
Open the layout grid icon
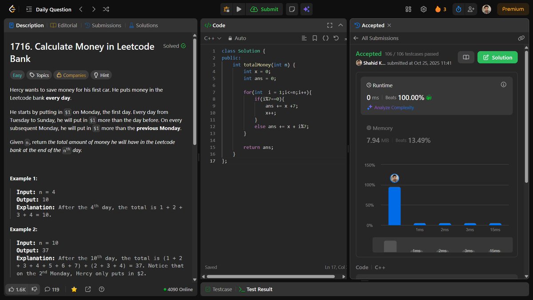pyautogui.click(x=409, y=9)
